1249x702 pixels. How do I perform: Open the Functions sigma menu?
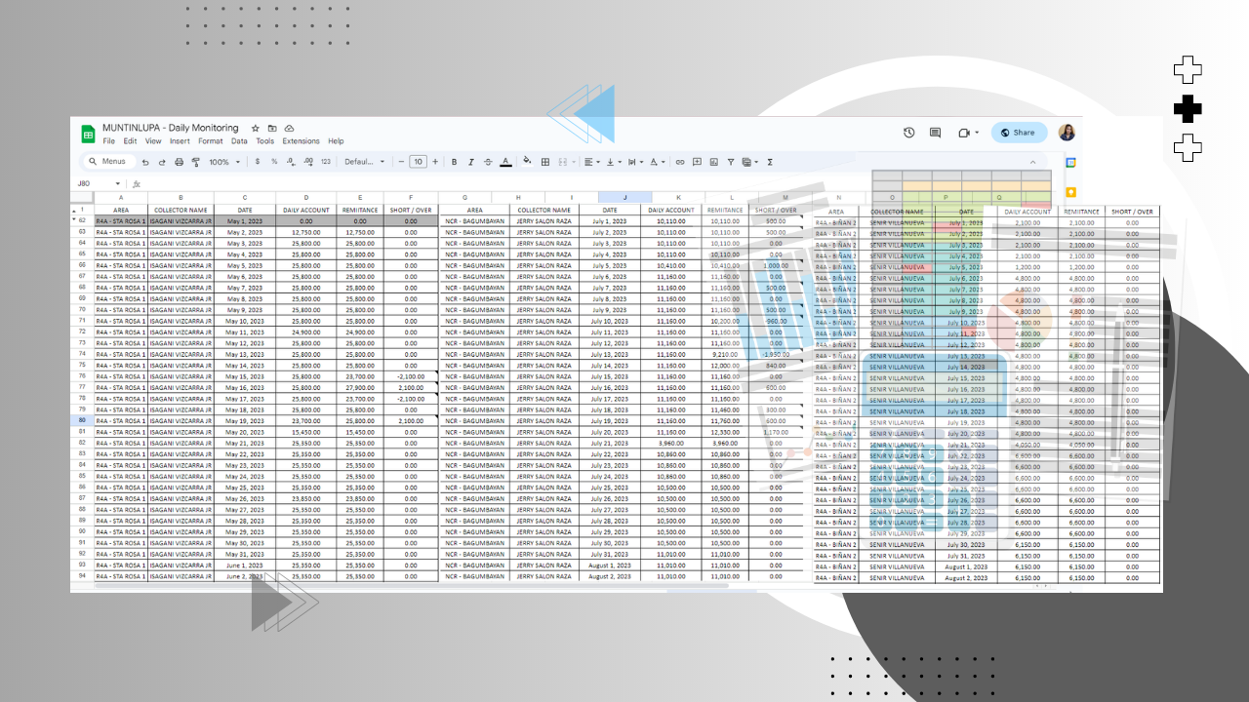770,162
